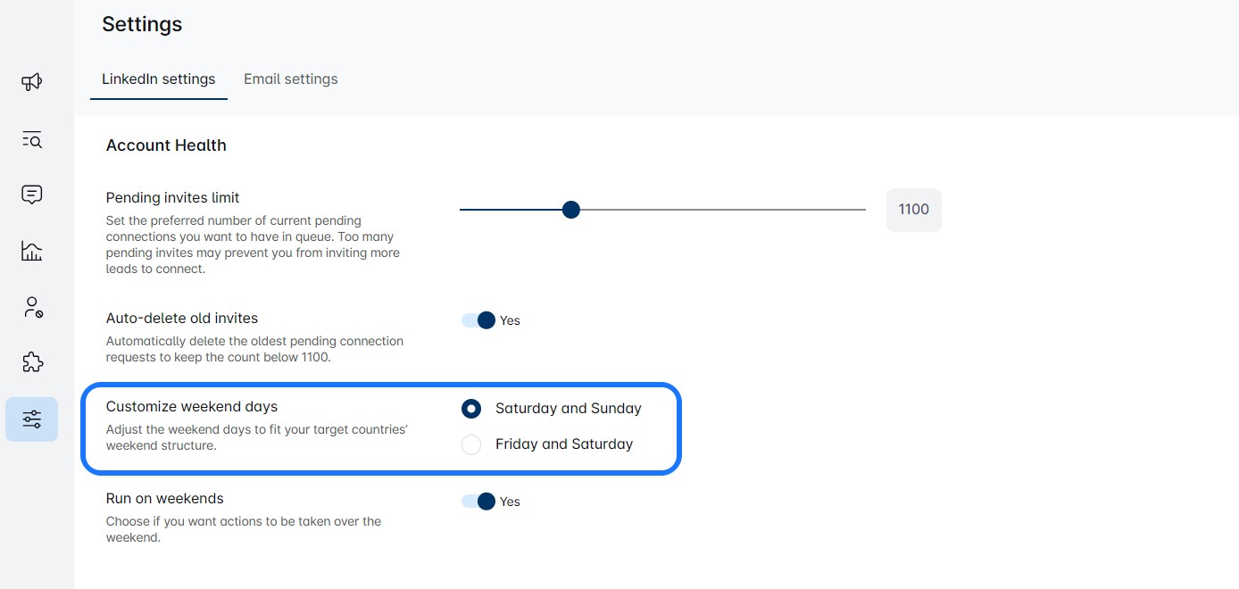This screenshot has width=1239, height=589.
Task: Switch to the Email settings tab
Action: pyautogui.click(x=291, y=79)
